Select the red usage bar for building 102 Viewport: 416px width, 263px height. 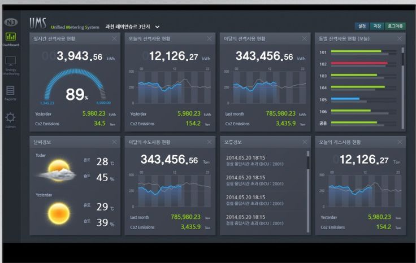pos(359,63)
